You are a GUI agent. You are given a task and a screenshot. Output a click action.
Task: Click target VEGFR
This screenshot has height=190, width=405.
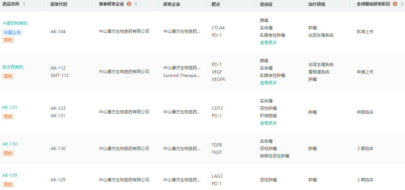pyautogui.click(x=218, y=79)
